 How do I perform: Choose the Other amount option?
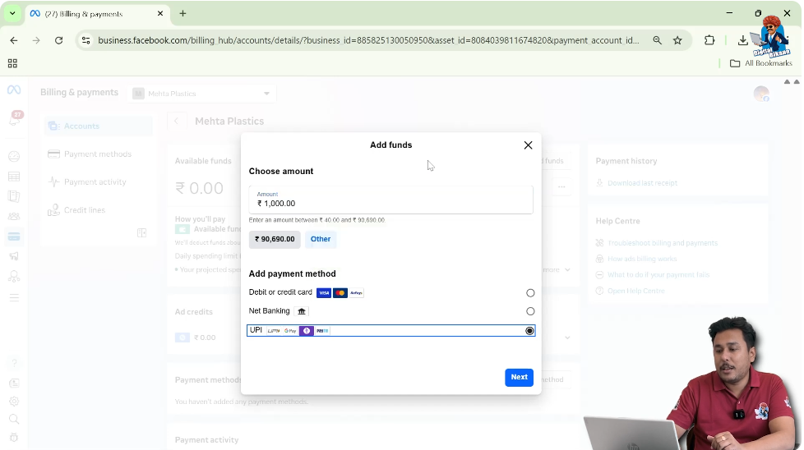pos(321,239)
